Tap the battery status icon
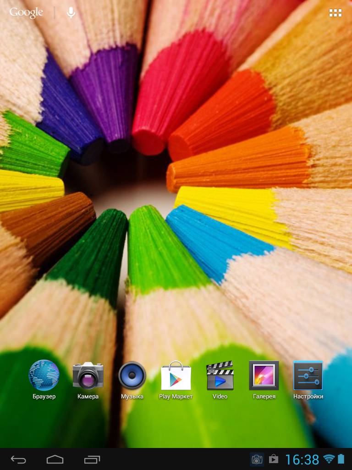Viewport: 352px width, 470px height. (x=341, y=459)
